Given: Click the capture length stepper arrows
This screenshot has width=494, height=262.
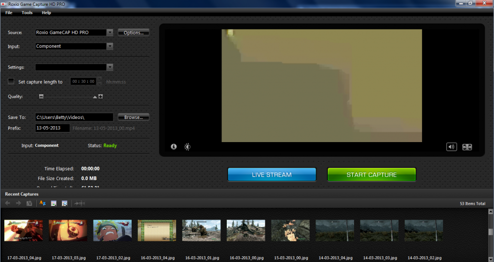Looking at the screenshot, I should 99,81.
